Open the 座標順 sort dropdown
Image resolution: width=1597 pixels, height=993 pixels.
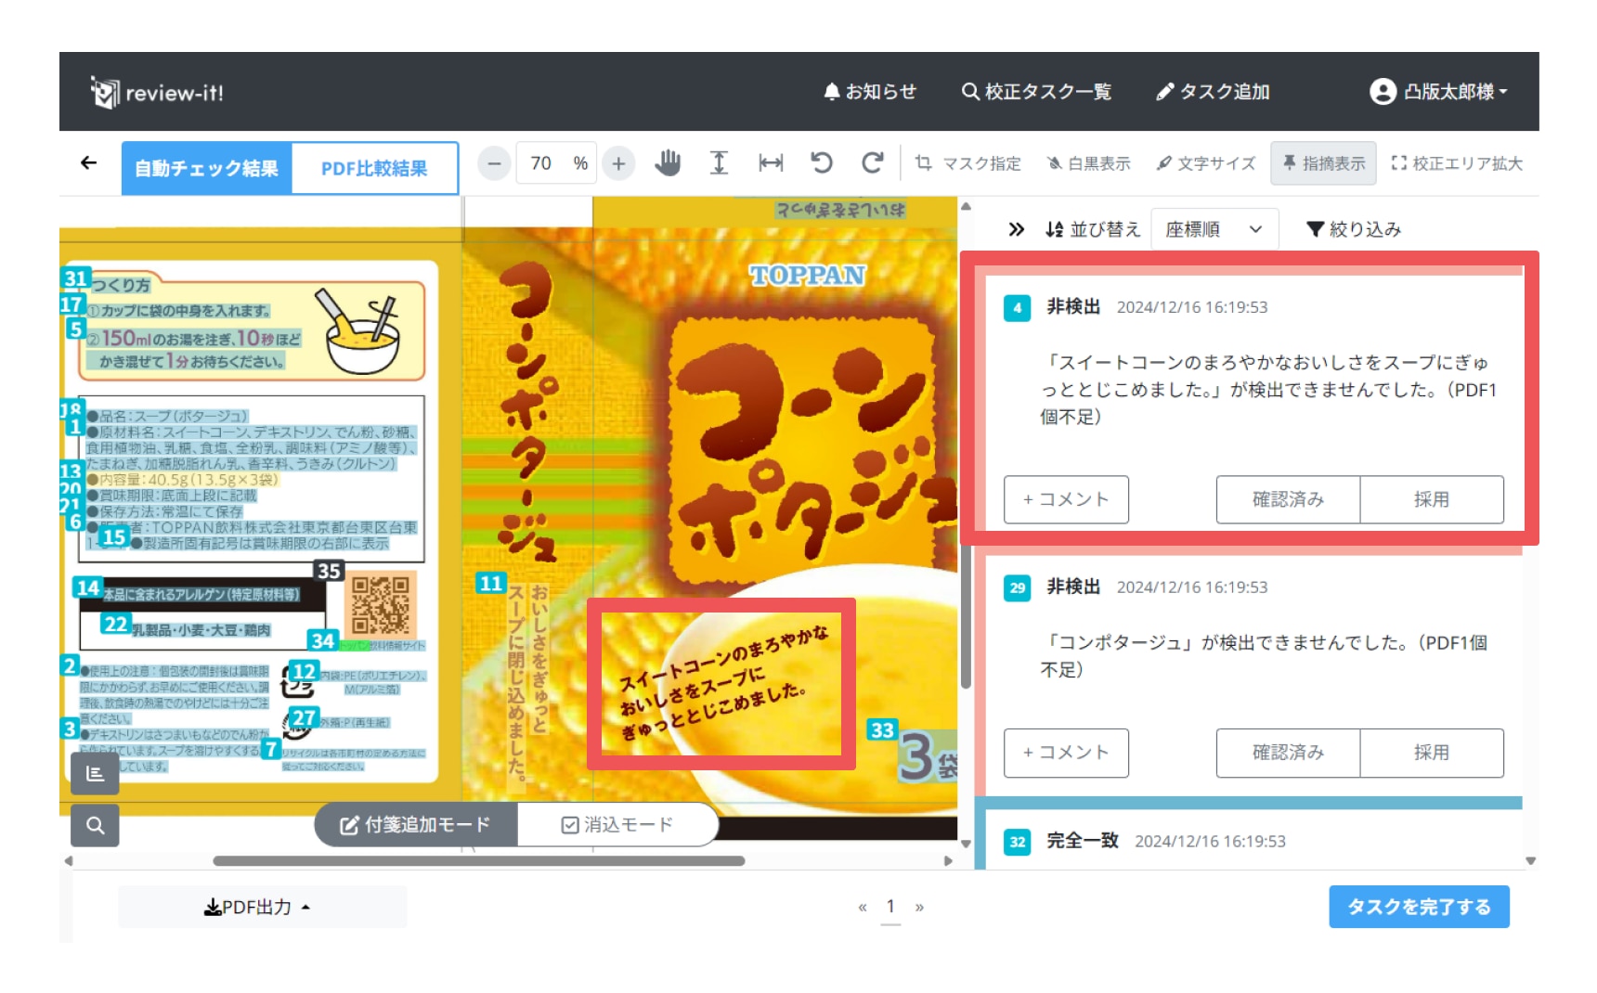(1214, 229)
